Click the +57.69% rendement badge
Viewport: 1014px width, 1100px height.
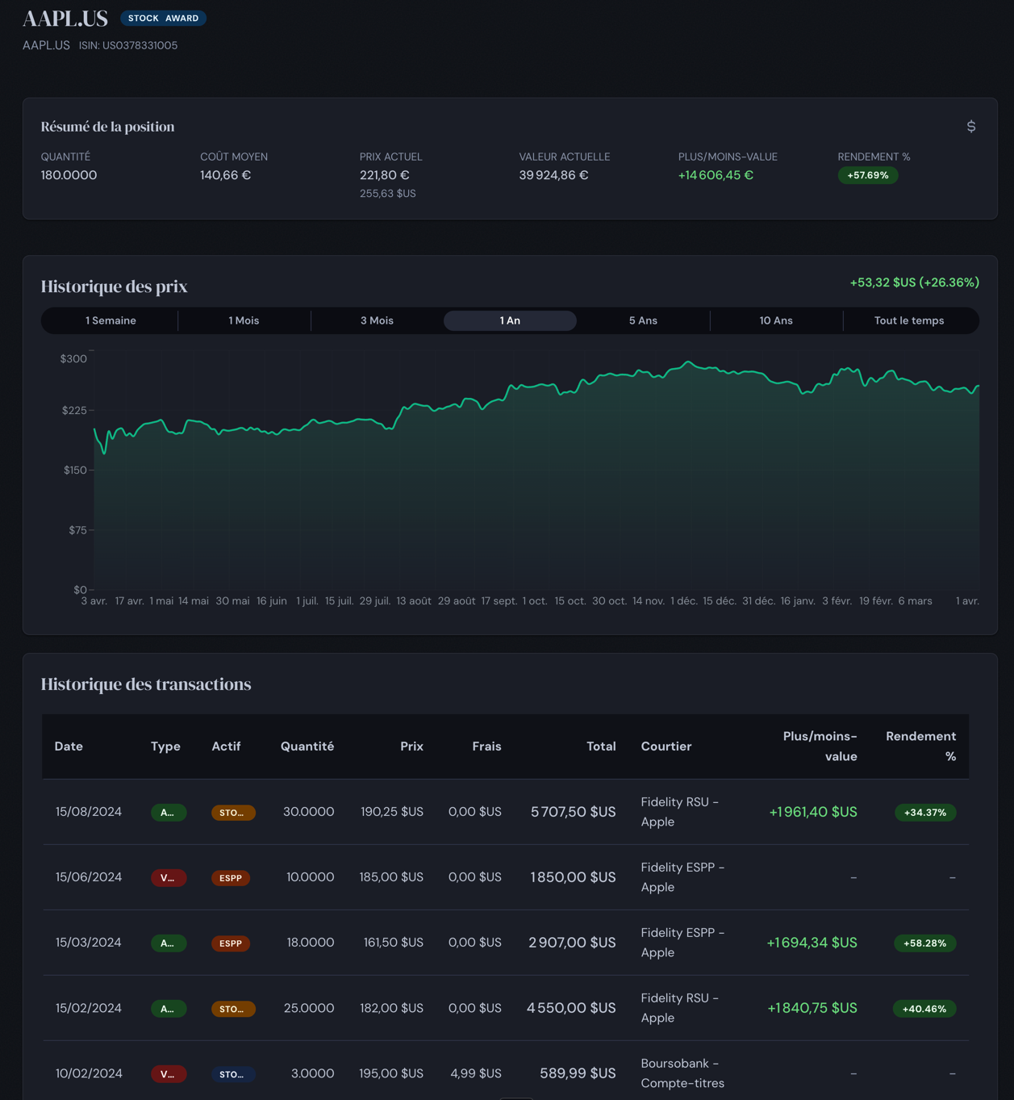tap(867, 175)
